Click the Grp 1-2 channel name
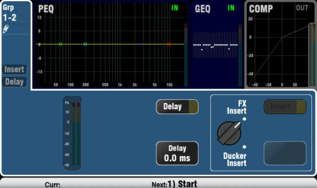 [x=9, y=13]
